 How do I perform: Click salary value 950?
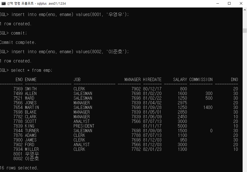[183, 140]
